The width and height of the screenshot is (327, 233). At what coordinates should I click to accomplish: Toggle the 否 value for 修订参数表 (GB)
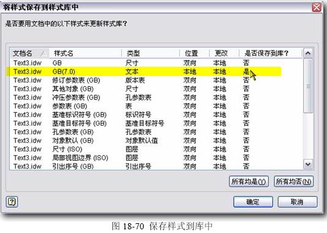(246, 80)
